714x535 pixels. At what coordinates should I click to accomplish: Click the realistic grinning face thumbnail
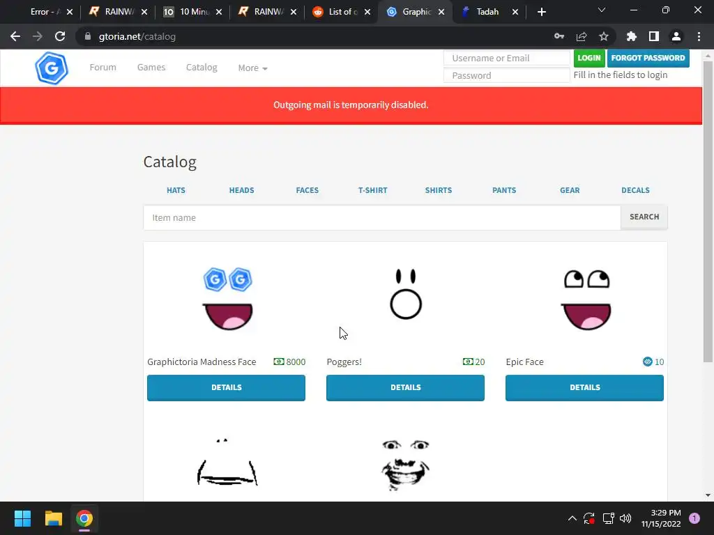click(405, 465)
